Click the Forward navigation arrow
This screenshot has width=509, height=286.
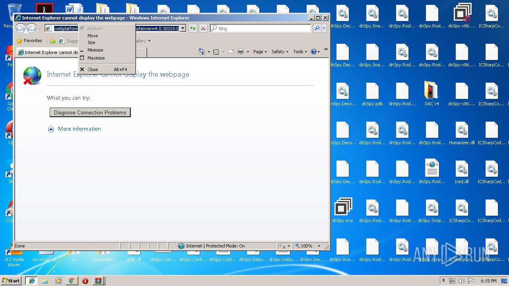tap(31, 28)
